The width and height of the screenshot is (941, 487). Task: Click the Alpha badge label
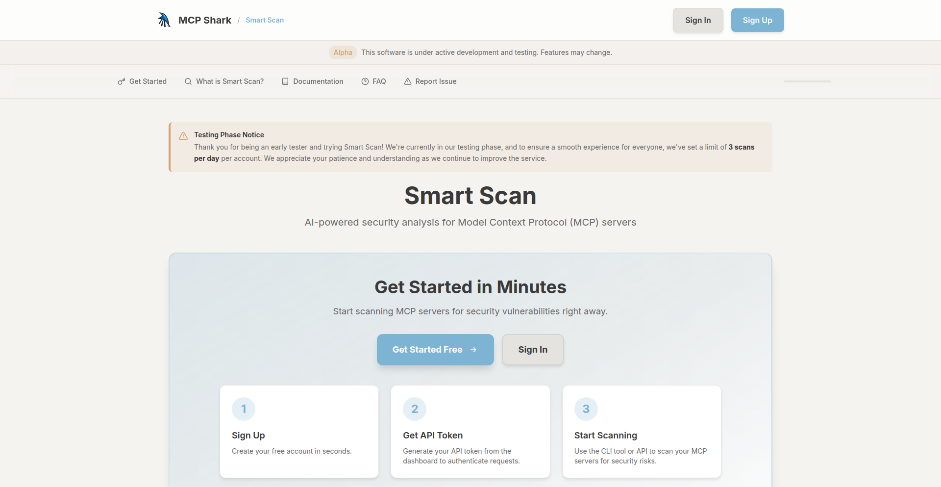[343, 52]
